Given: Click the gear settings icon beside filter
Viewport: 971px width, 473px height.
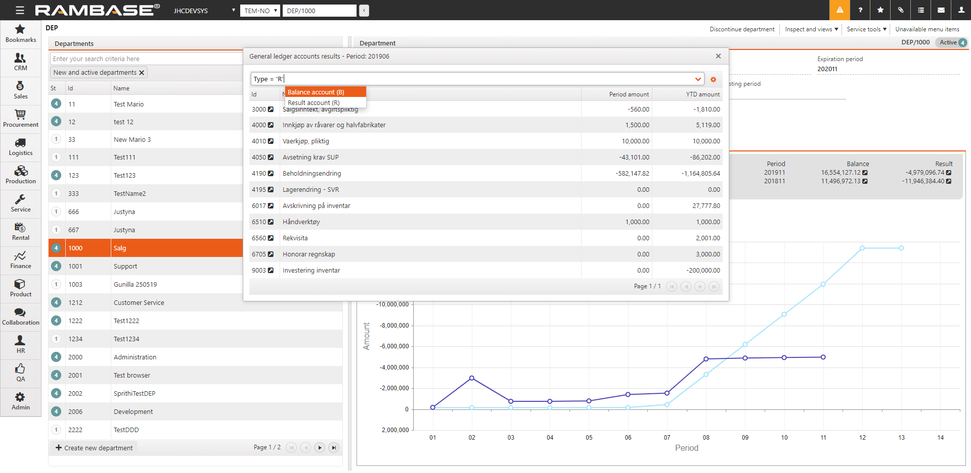Looking at the screenshot, I should point(713,79).
